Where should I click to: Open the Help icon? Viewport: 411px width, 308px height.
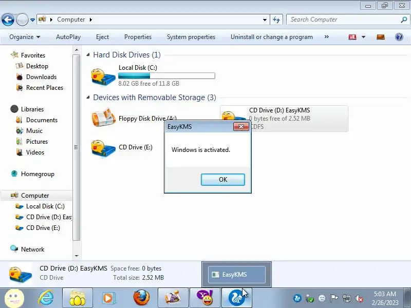[399, 37]
